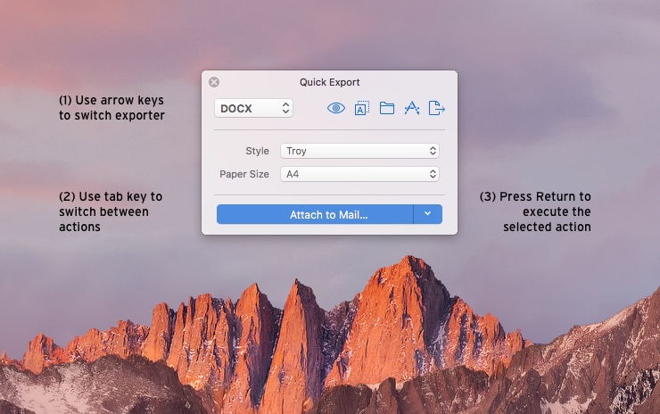This screenshot has width=660, height=414.
Task: Click the Paper Size label
Action: pyautogui.click(x=244, y=174)
